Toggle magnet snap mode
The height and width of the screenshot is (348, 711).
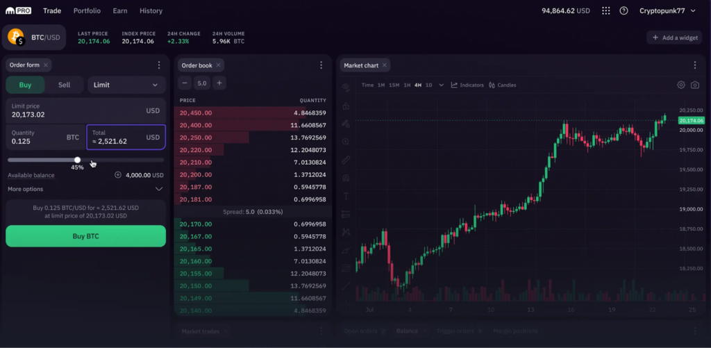click(346, 178)
